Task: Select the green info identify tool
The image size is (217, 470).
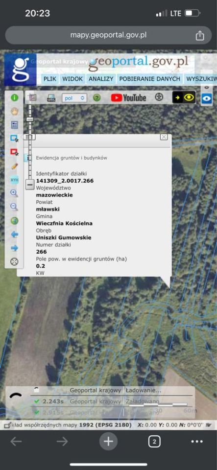Action: 14,97
